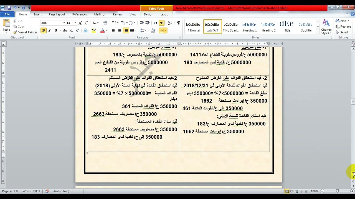
Task: Open Zoom level 100% dialog
Action: point(314,191)
